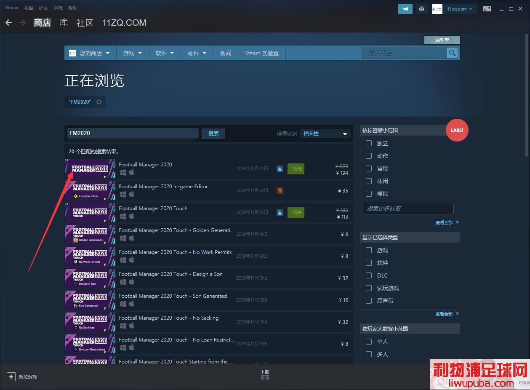This screenshot has width=530, height=390.
Task: Click thumbs-up icon on Football Manager 2020 Touch
Action: [280, 212]
